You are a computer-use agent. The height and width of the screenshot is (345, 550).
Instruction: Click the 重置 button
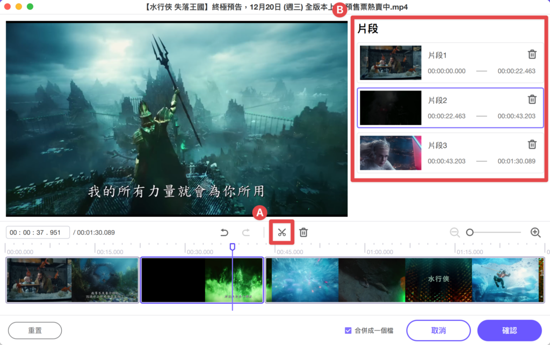(x=35, y=331)
